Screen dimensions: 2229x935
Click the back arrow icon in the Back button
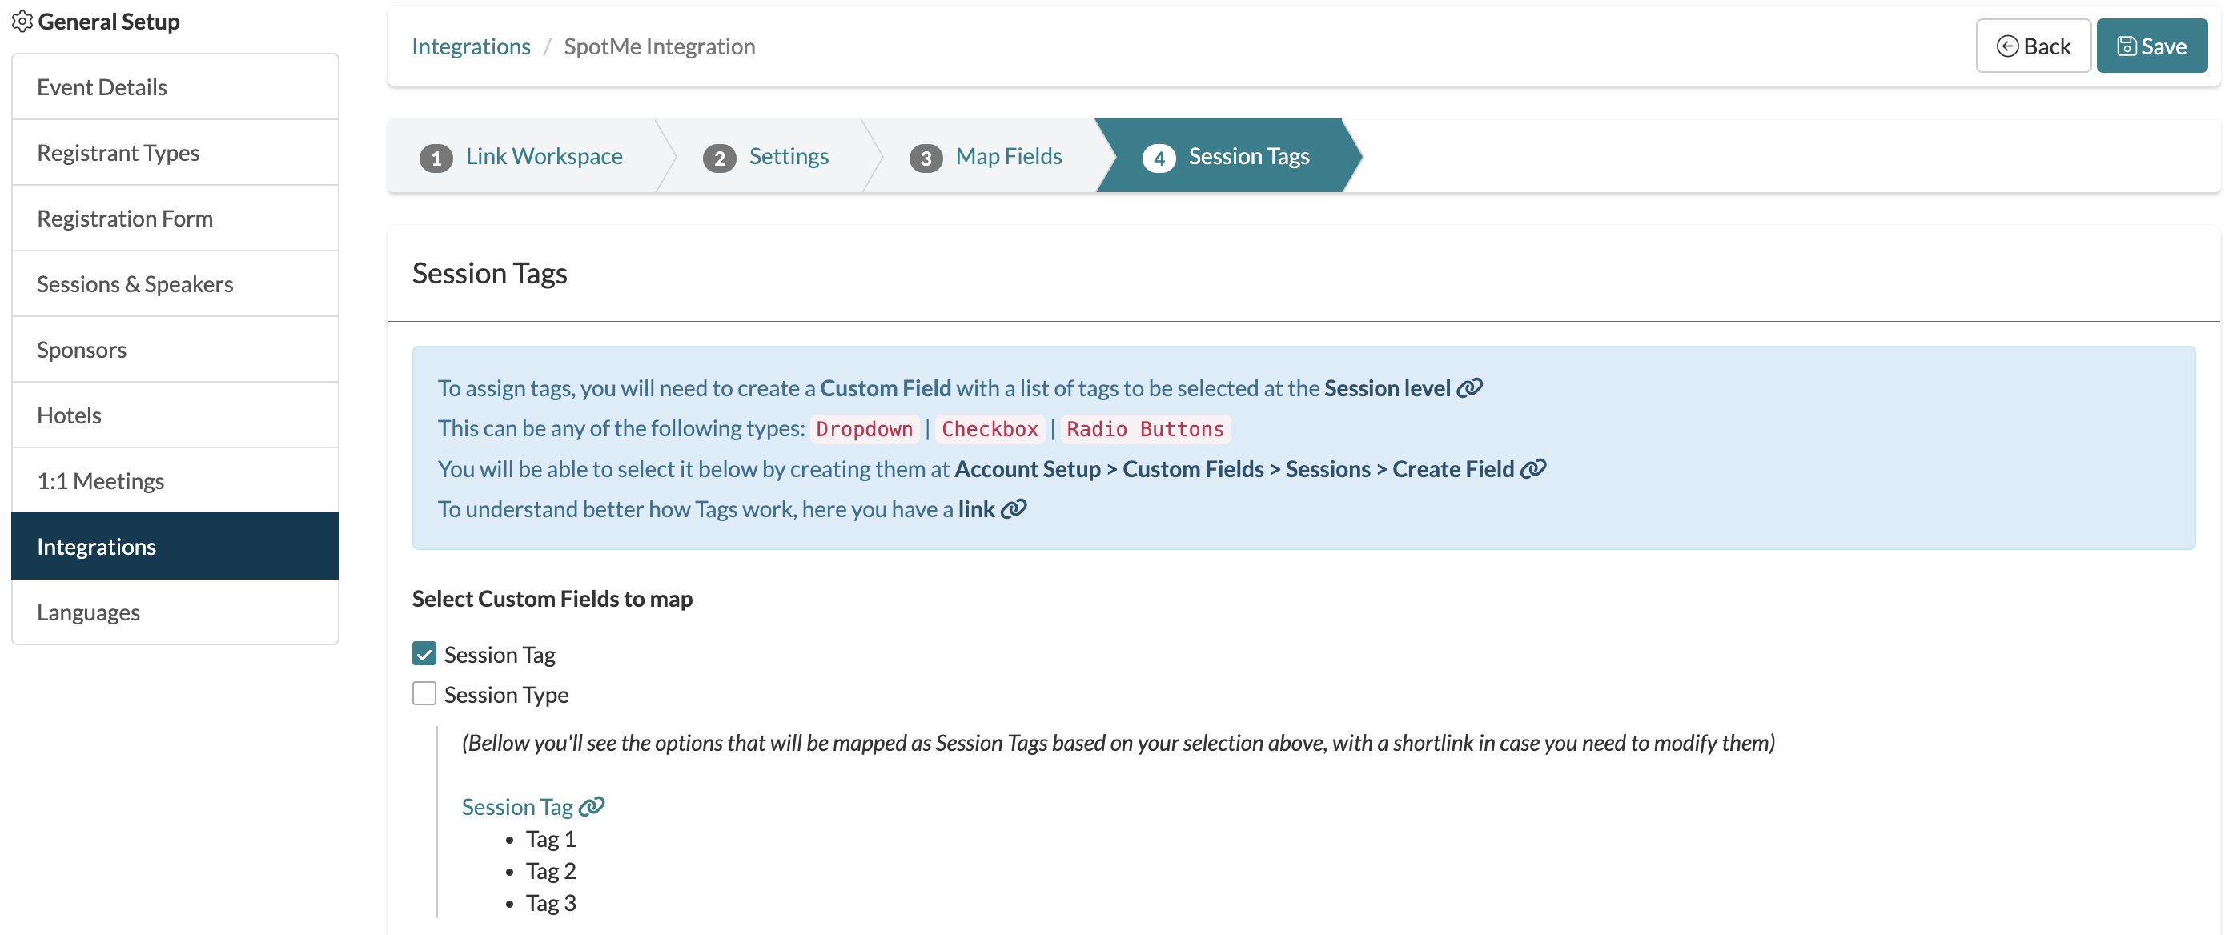pos(2007,45)
